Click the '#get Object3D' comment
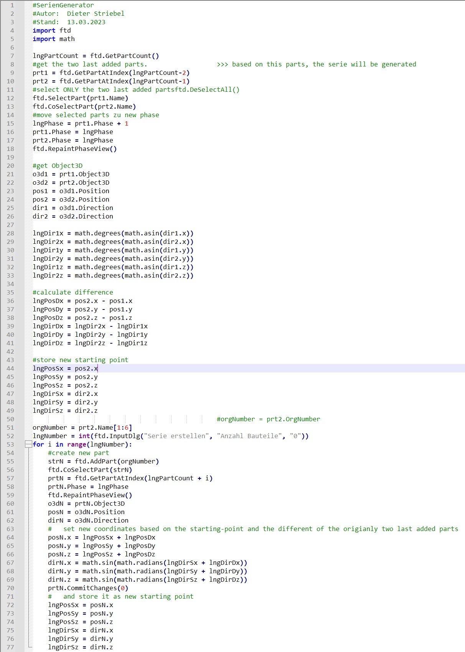This screenshot has width=465, height=652. click(x=58, y=165)
